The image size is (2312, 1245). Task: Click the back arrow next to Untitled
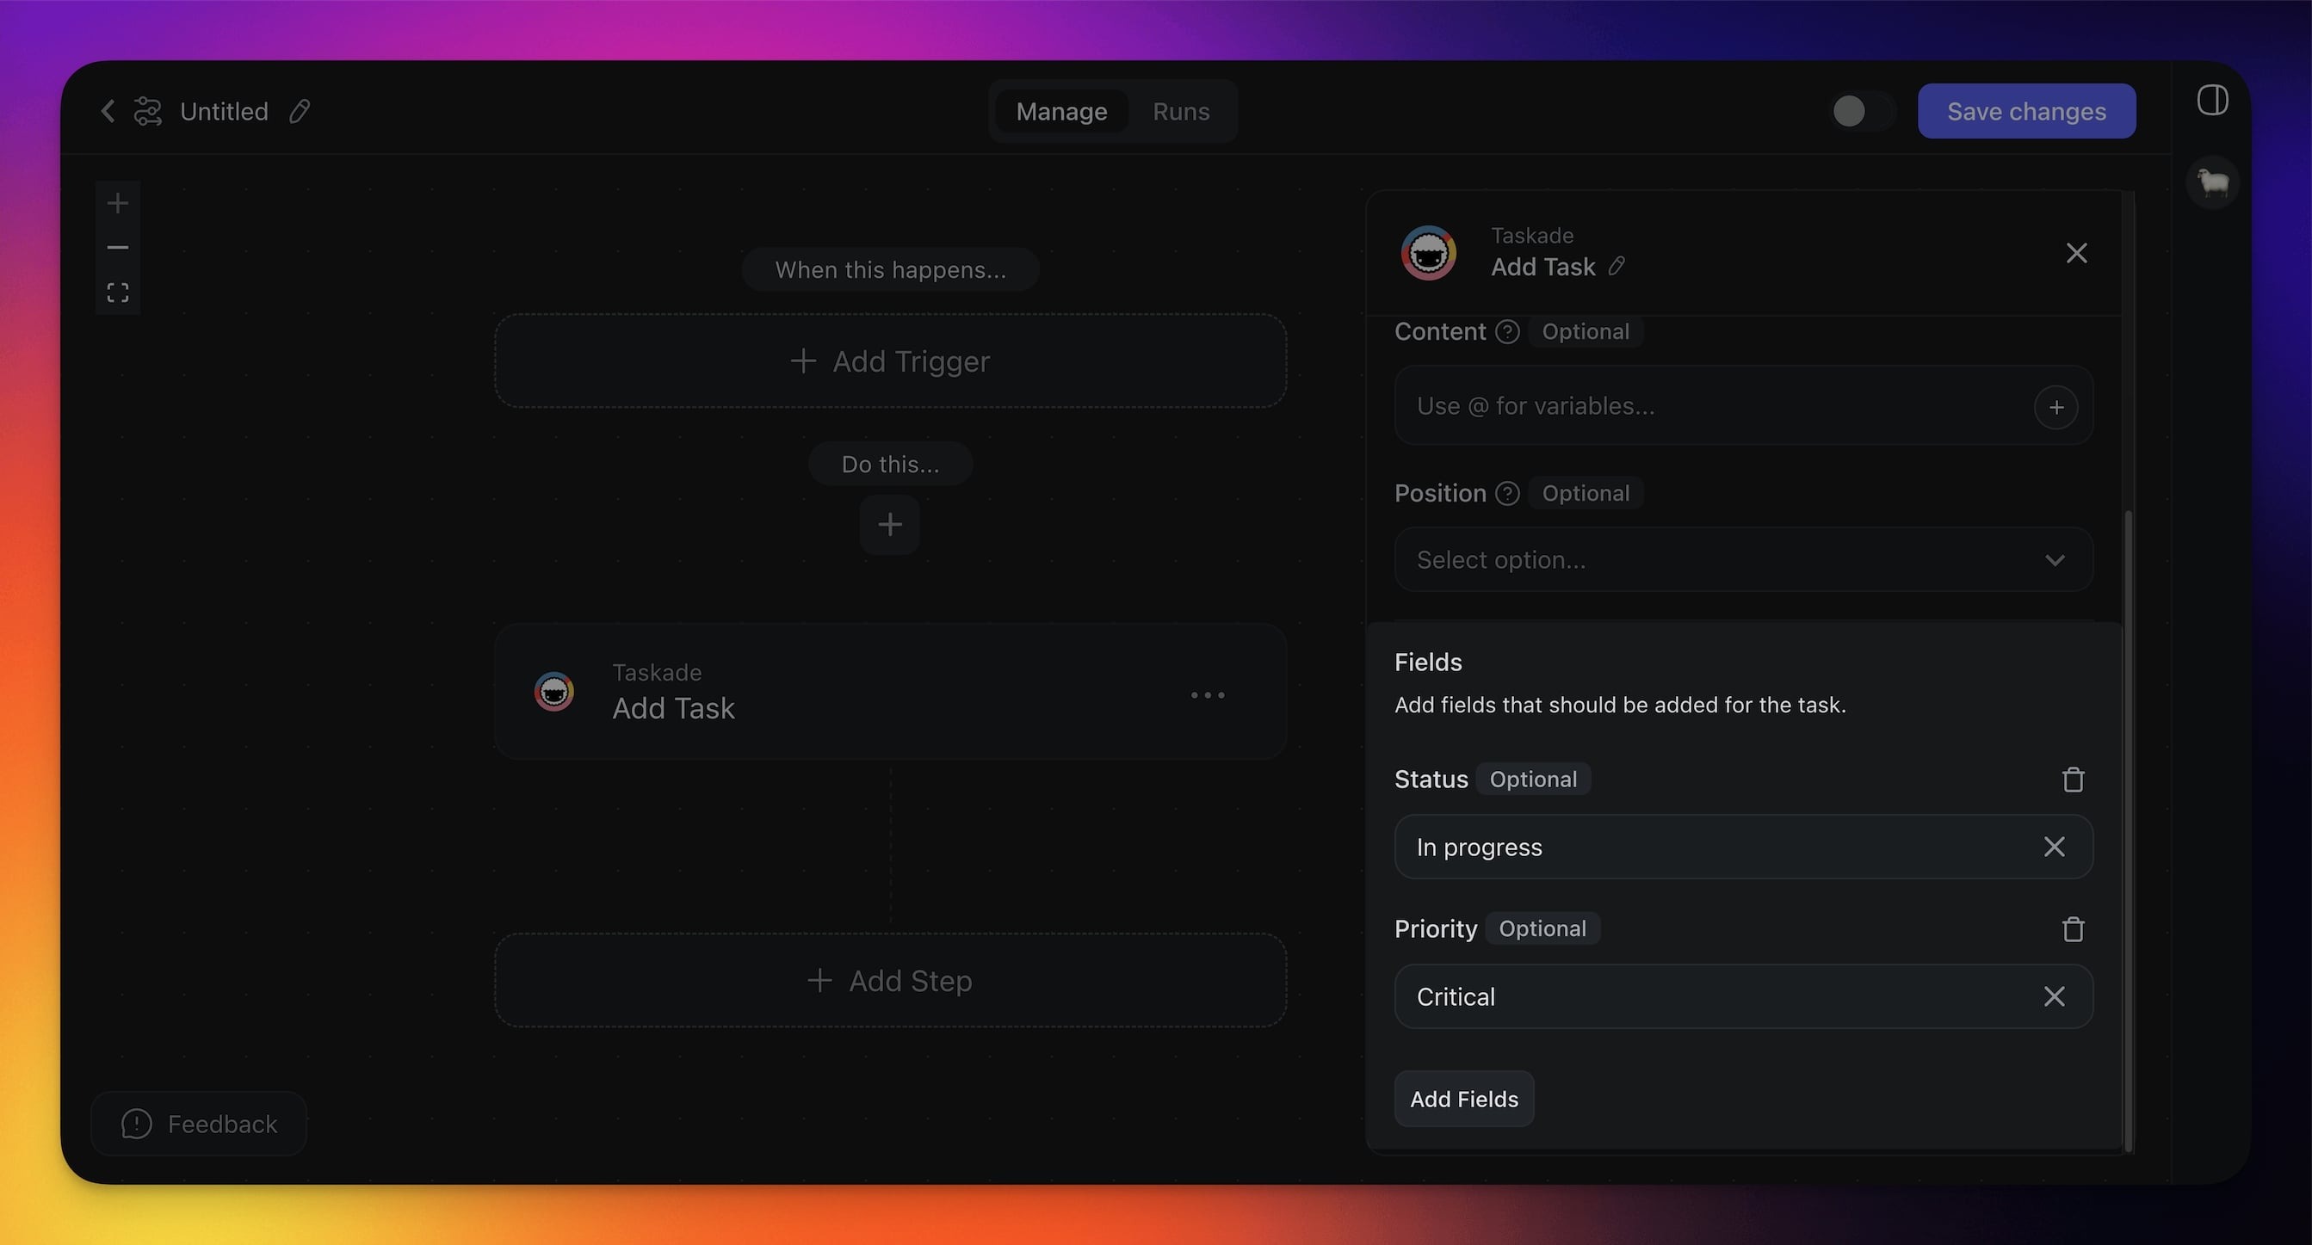(108, 111)
